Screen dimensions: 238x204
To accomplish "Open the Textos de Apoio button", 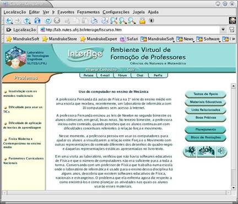I will click(x=205, y=94).
